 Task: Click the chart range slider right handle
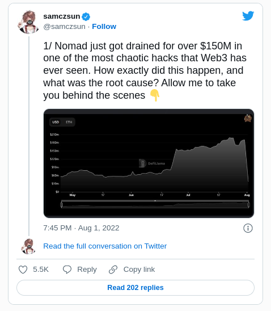[249, 204]
